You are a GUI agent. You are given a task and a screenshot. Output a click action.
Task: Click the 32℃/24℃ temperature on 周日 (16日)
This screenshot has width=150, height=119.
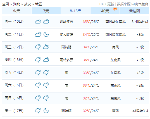(x=91, y=98)
